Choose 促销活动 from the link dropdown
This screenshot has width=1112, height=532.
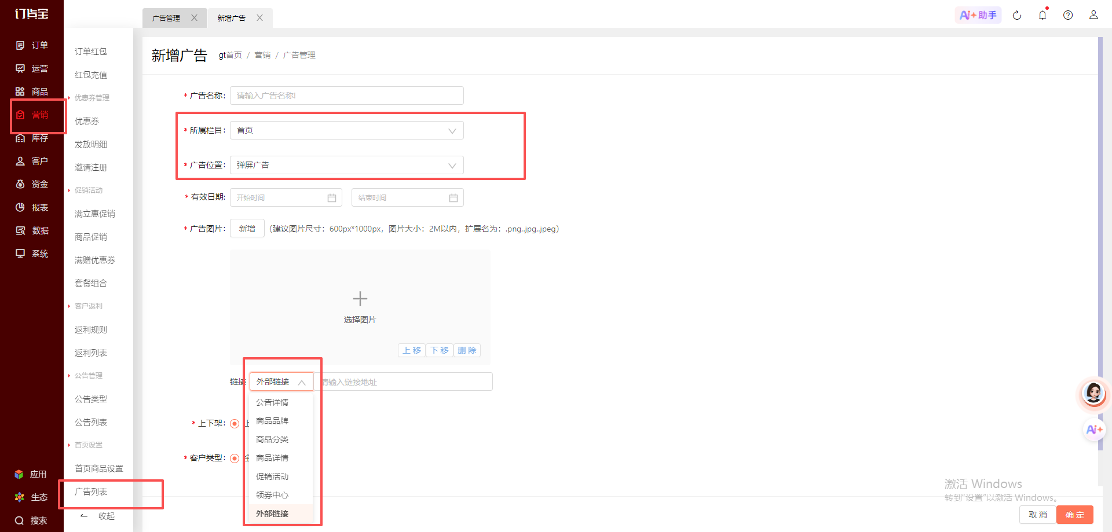pos(281,476)
